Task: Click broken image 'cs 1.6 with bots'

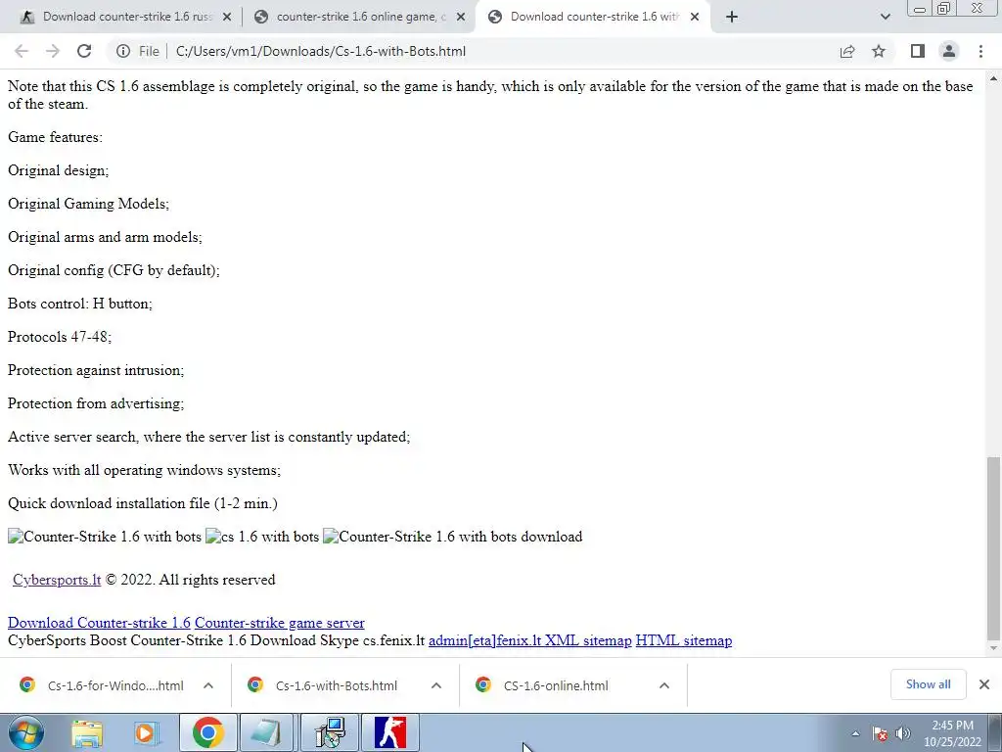Action: click(262, 537)
